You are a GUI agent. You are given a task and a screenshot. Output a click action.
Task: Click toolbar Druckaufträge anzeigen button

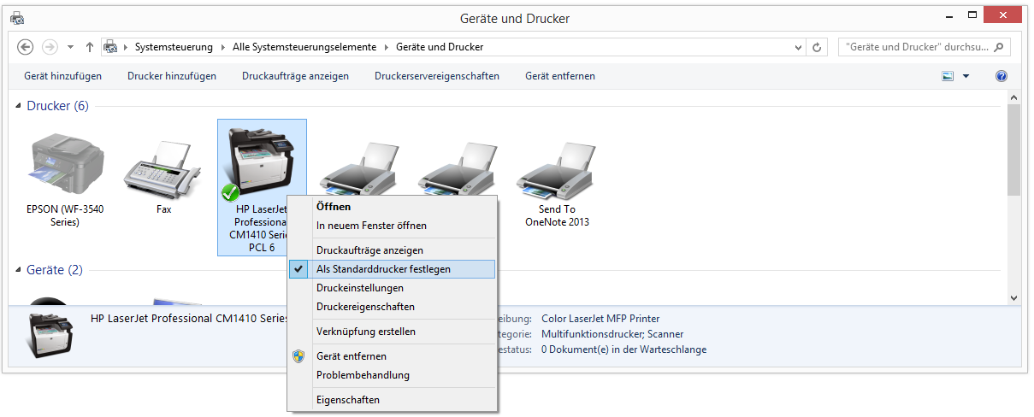pyautogui.click(x=295, y=76)
